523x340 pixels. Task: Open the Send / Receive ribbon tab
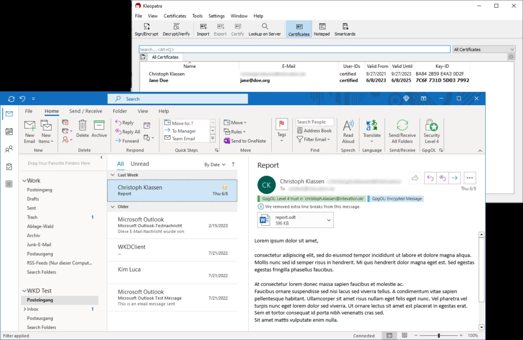(86, 111)
